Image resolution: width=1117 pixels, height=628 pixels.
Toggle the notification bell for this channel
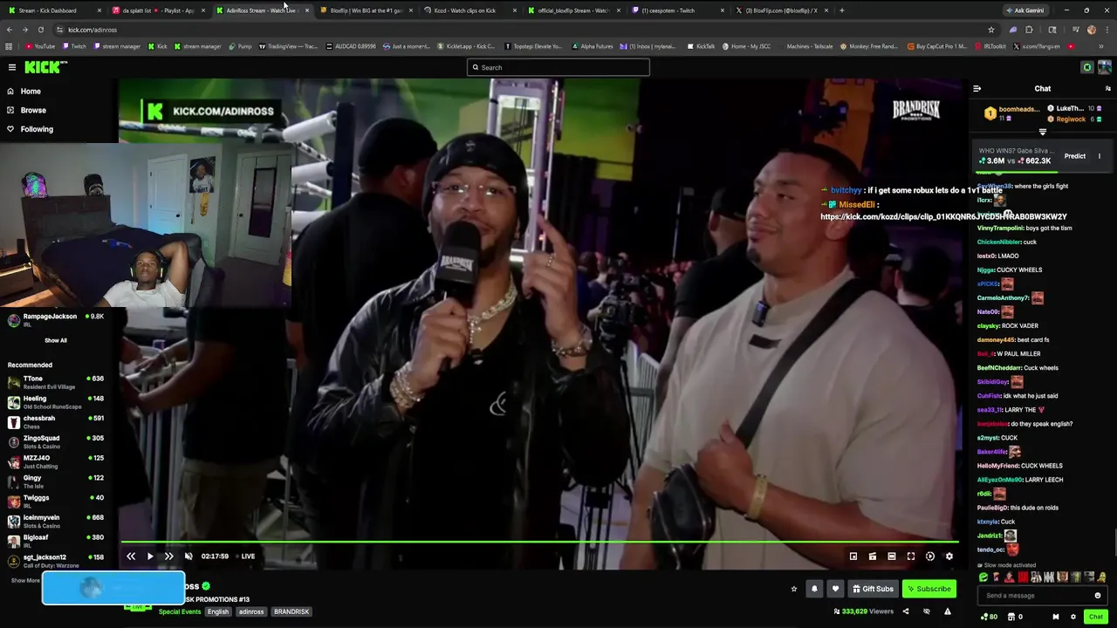[814, 589]
